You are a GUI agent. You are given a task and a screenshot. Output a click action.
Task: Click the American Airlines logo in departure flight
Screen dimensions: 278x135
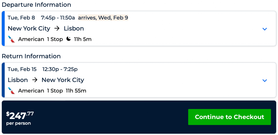click(11, 39)
